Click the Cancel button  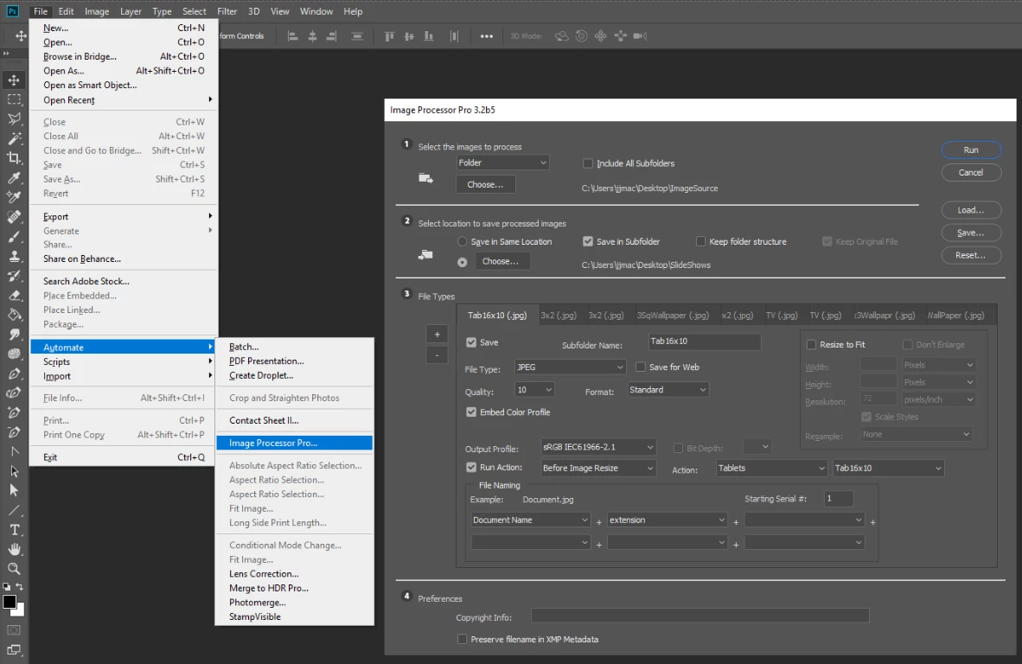point(971,173)
